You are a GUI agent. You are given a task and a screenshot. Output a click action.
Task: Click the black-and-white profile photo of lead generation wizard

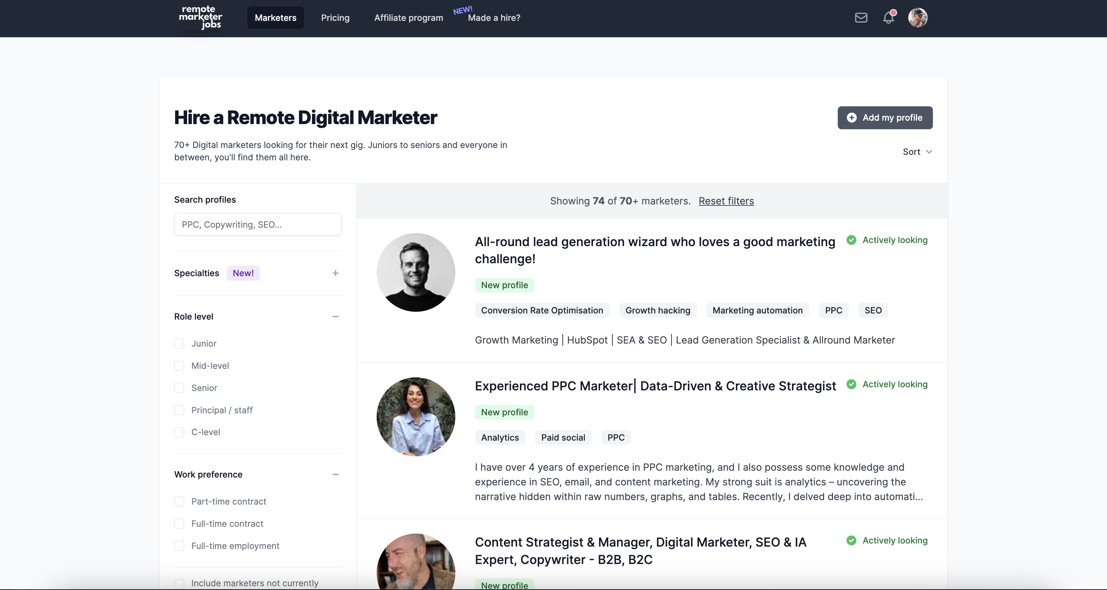[416, 272]
